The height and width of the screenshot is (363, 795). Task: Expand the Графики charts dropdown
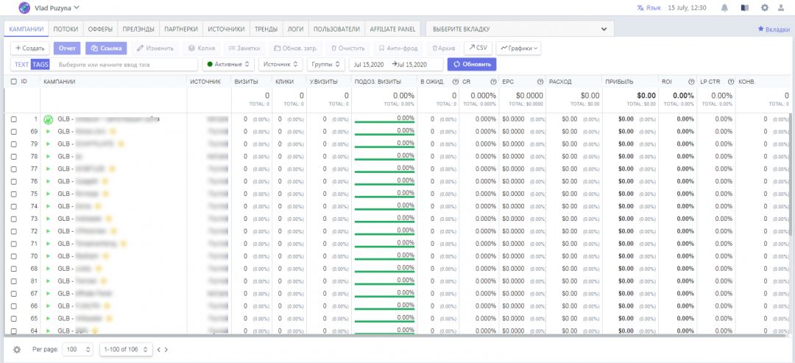tap(518, 48)
